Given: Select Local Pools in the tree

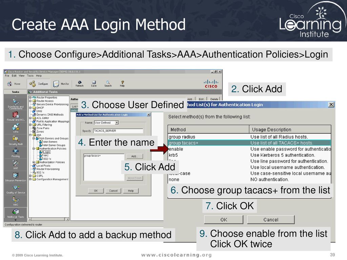Looking at the screenshot, I should [43, 166].
